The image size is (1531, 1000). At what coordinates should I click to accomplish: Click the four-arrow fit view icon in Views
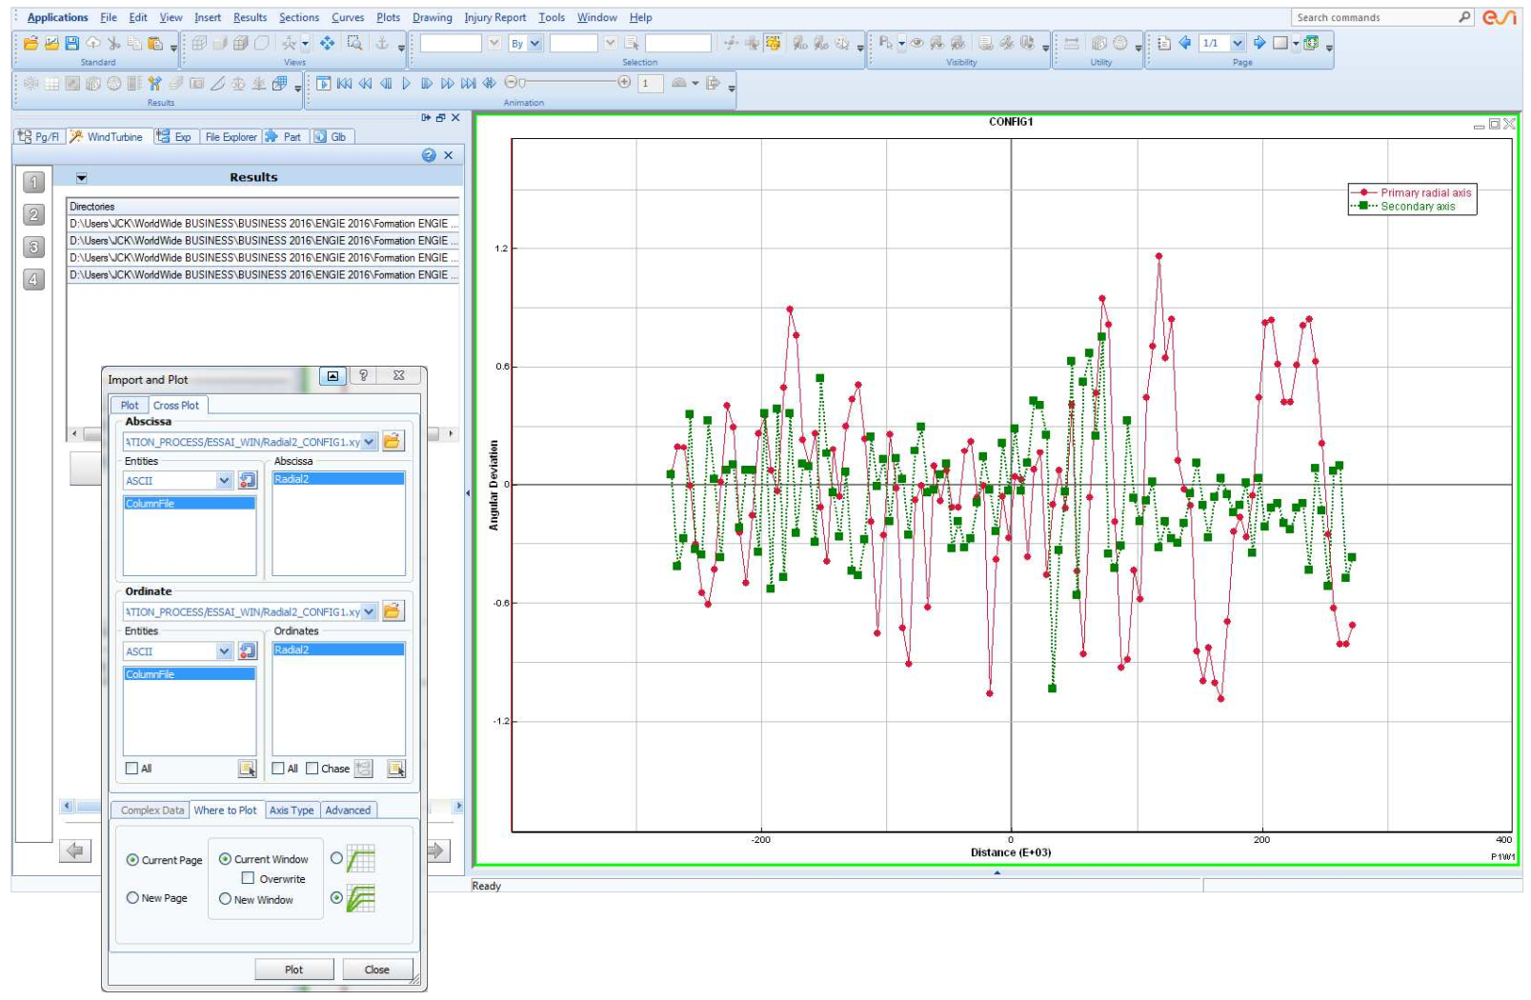point(327,43)
